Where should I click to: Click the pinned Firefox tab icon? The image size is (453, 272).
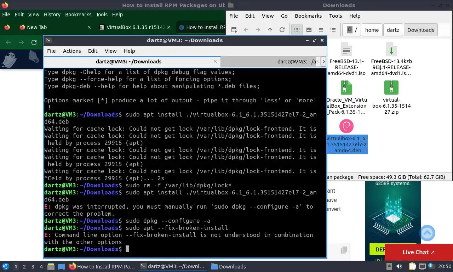pos(7,27)
